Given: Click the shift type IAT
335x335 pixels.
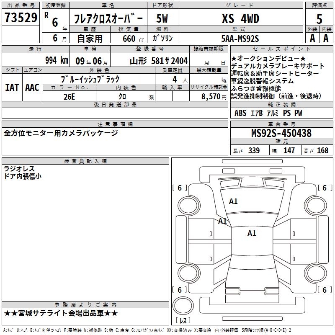Looking at the screenshot, I should pyautogui.click(x=12, y=88).
